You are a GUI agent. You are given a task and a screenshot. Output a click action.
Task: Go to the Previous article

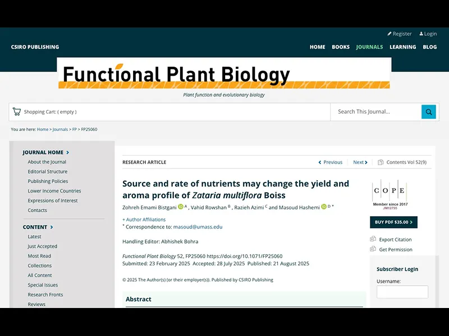point(331,162)
